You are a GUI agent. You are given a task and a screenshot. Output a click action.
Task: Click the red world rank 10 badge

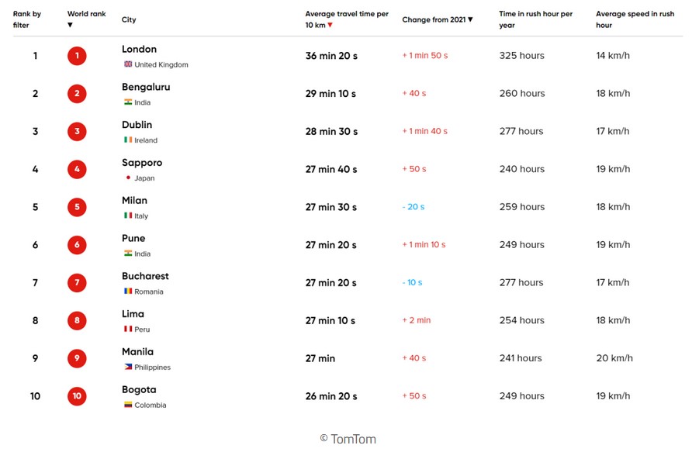(77, 396)
